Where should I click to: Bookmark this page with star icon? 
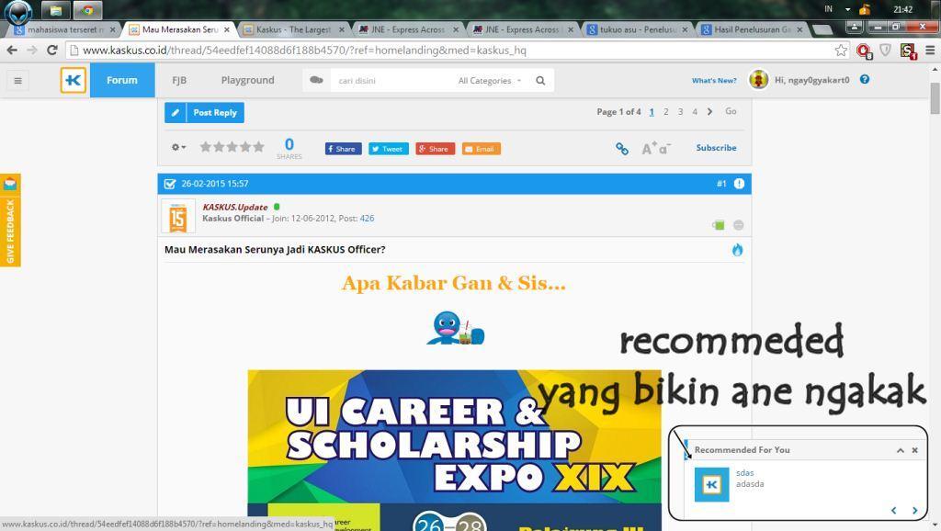tap(842, 51)
